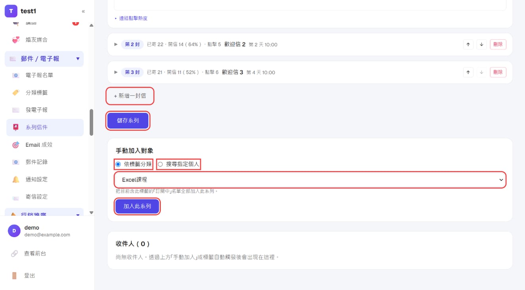The height and width of the screenshot is (290, 525).
Task: Expand the 連結點擊熱度 section
Action: coord(131,18)
